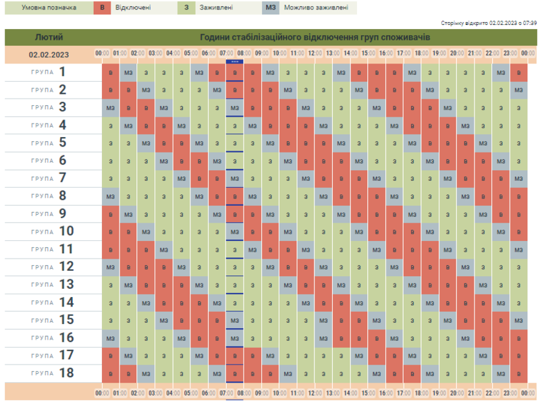Select Група 3 cell for 00:00–01:00

[x=111, y=107]
